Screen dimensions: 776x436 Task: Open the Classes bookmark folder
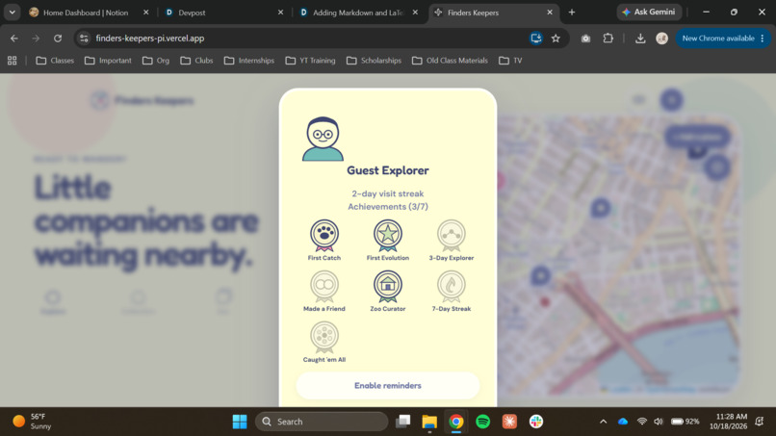[55, 61]
